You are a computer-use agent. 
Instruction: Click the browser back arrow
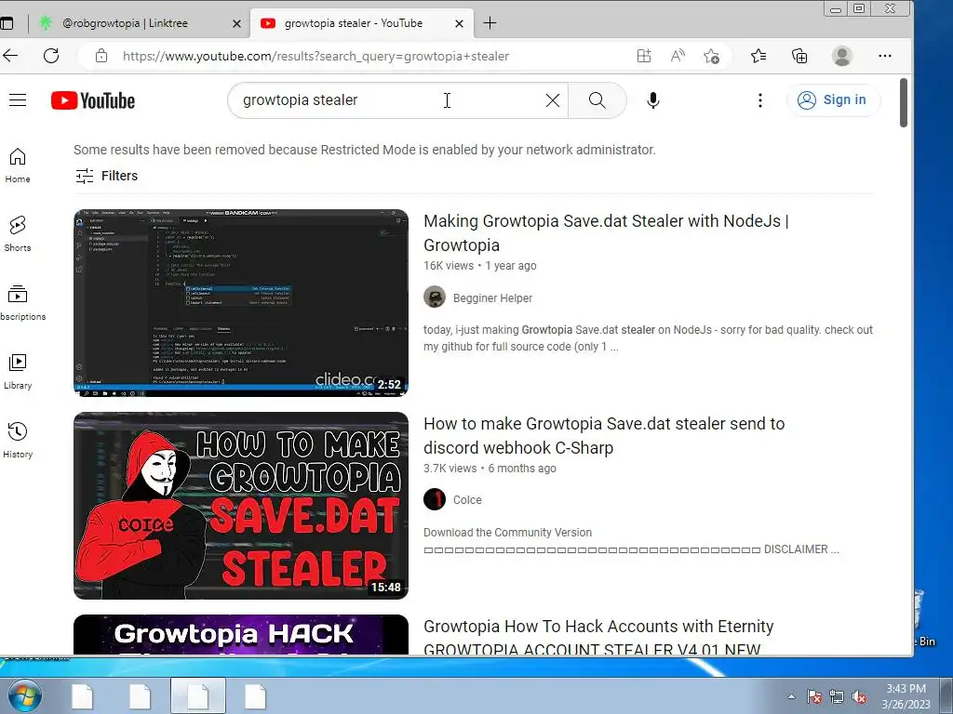pyautogui.click(x=10, y=56)
